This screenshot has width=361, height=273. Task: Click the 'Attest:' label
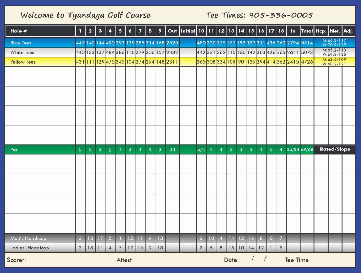coord(125,260)
